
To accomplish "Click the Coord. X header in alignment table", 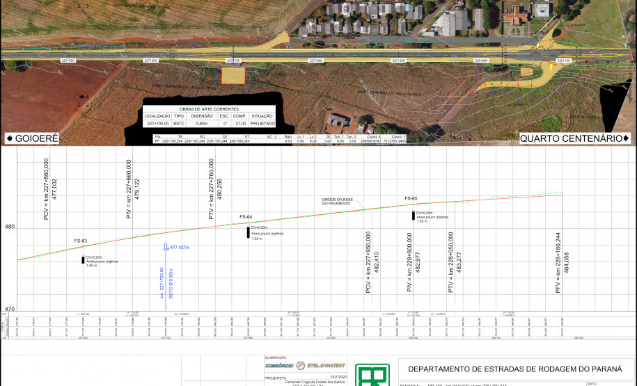I will [374, 137].
